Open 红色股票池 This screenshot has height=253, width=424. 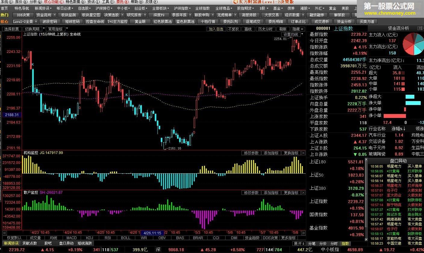click(163, 22)
